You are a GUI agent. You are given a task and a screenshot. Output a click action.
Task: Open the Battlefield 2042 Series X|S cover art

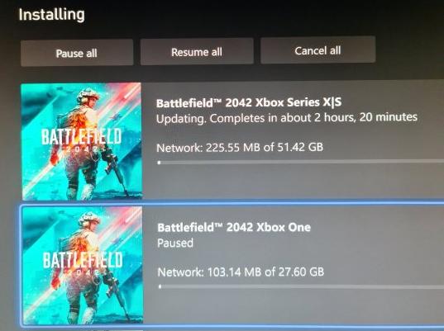coord(82,141)
